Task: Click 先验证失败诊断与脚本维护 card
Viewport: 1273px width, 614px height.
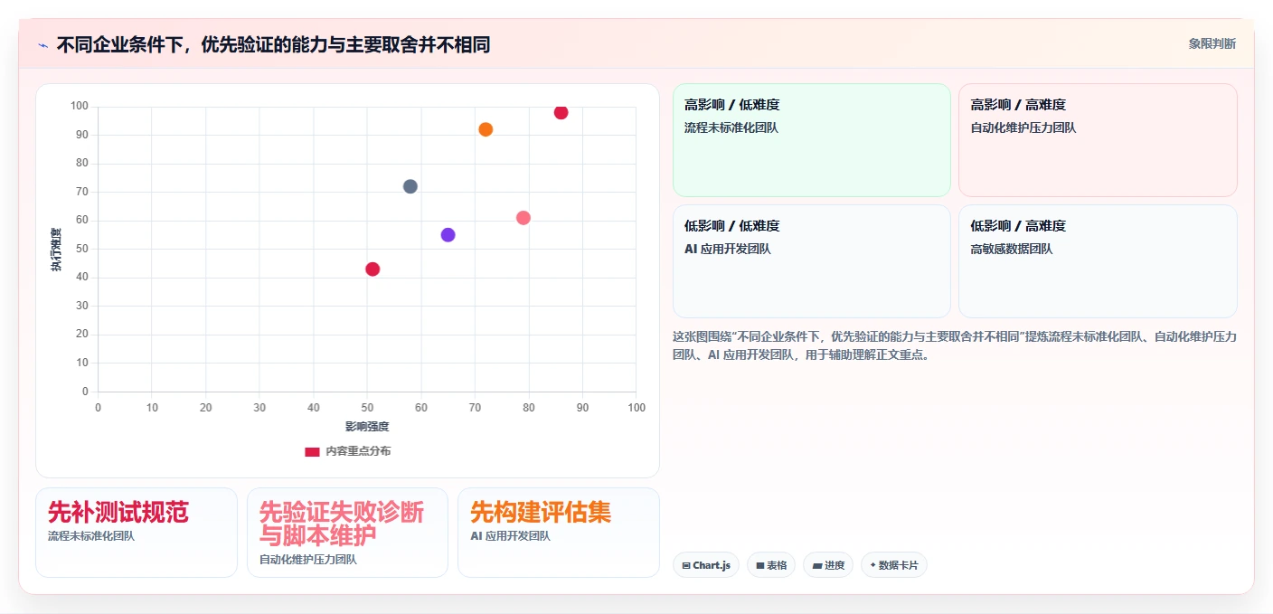Action: point(347,533)
